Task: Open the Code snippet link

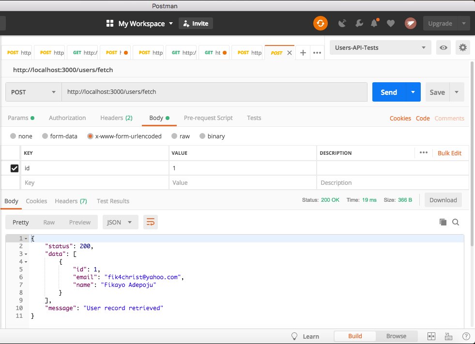Action: point(423,118)
